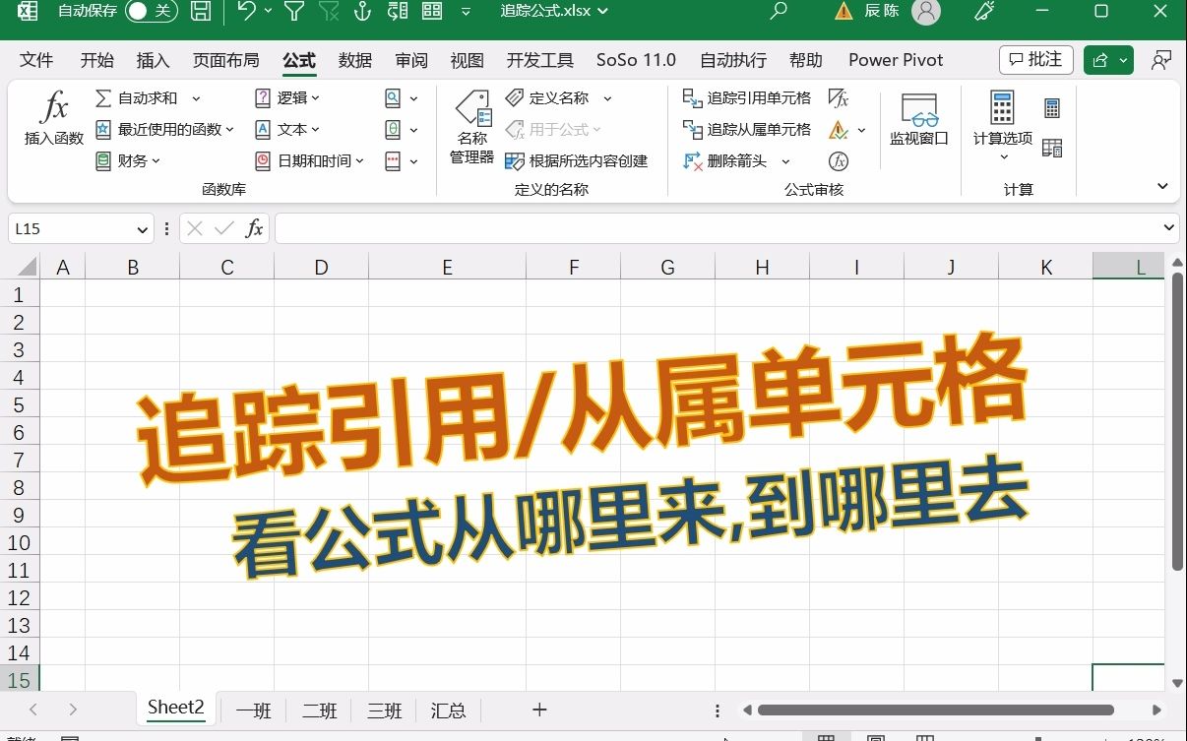
Task: Click the Calculate Now calculator icon
Action: tap(1052, 108)
